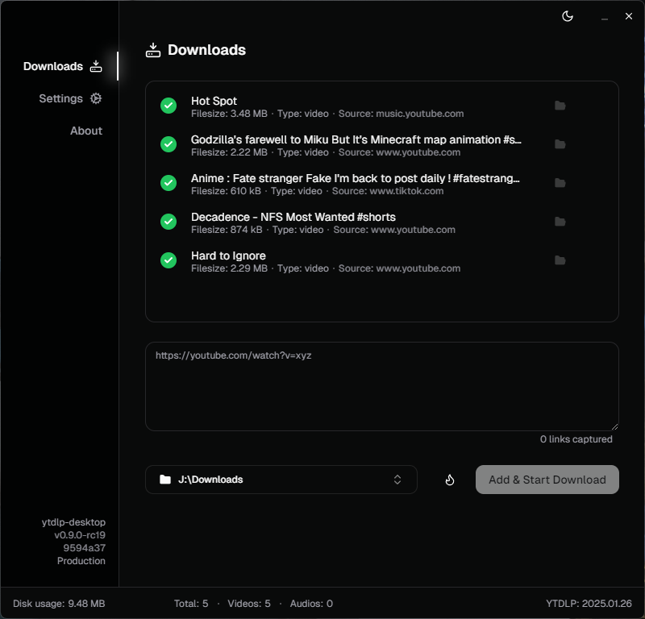645x619 pixels.
Task: Select Downloads in the sidebar
Action: point(63,66)
